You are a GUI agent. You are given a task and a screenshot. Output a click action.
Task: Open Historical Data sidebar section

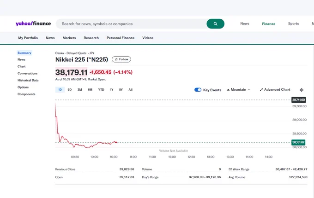coord(28,80)
